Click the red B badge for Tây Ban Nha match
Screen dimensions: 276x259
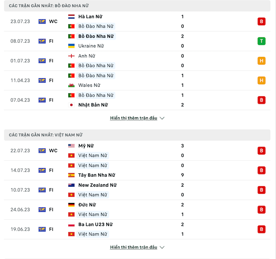pos(261,170)
